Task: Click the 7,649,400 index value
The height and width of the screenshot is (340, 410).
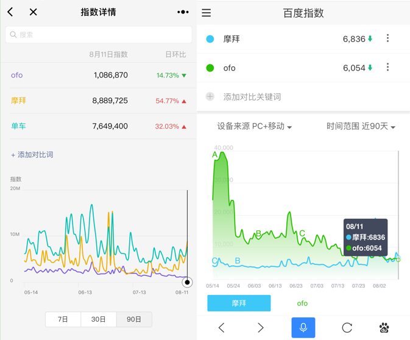Action: tap(110, 126)
